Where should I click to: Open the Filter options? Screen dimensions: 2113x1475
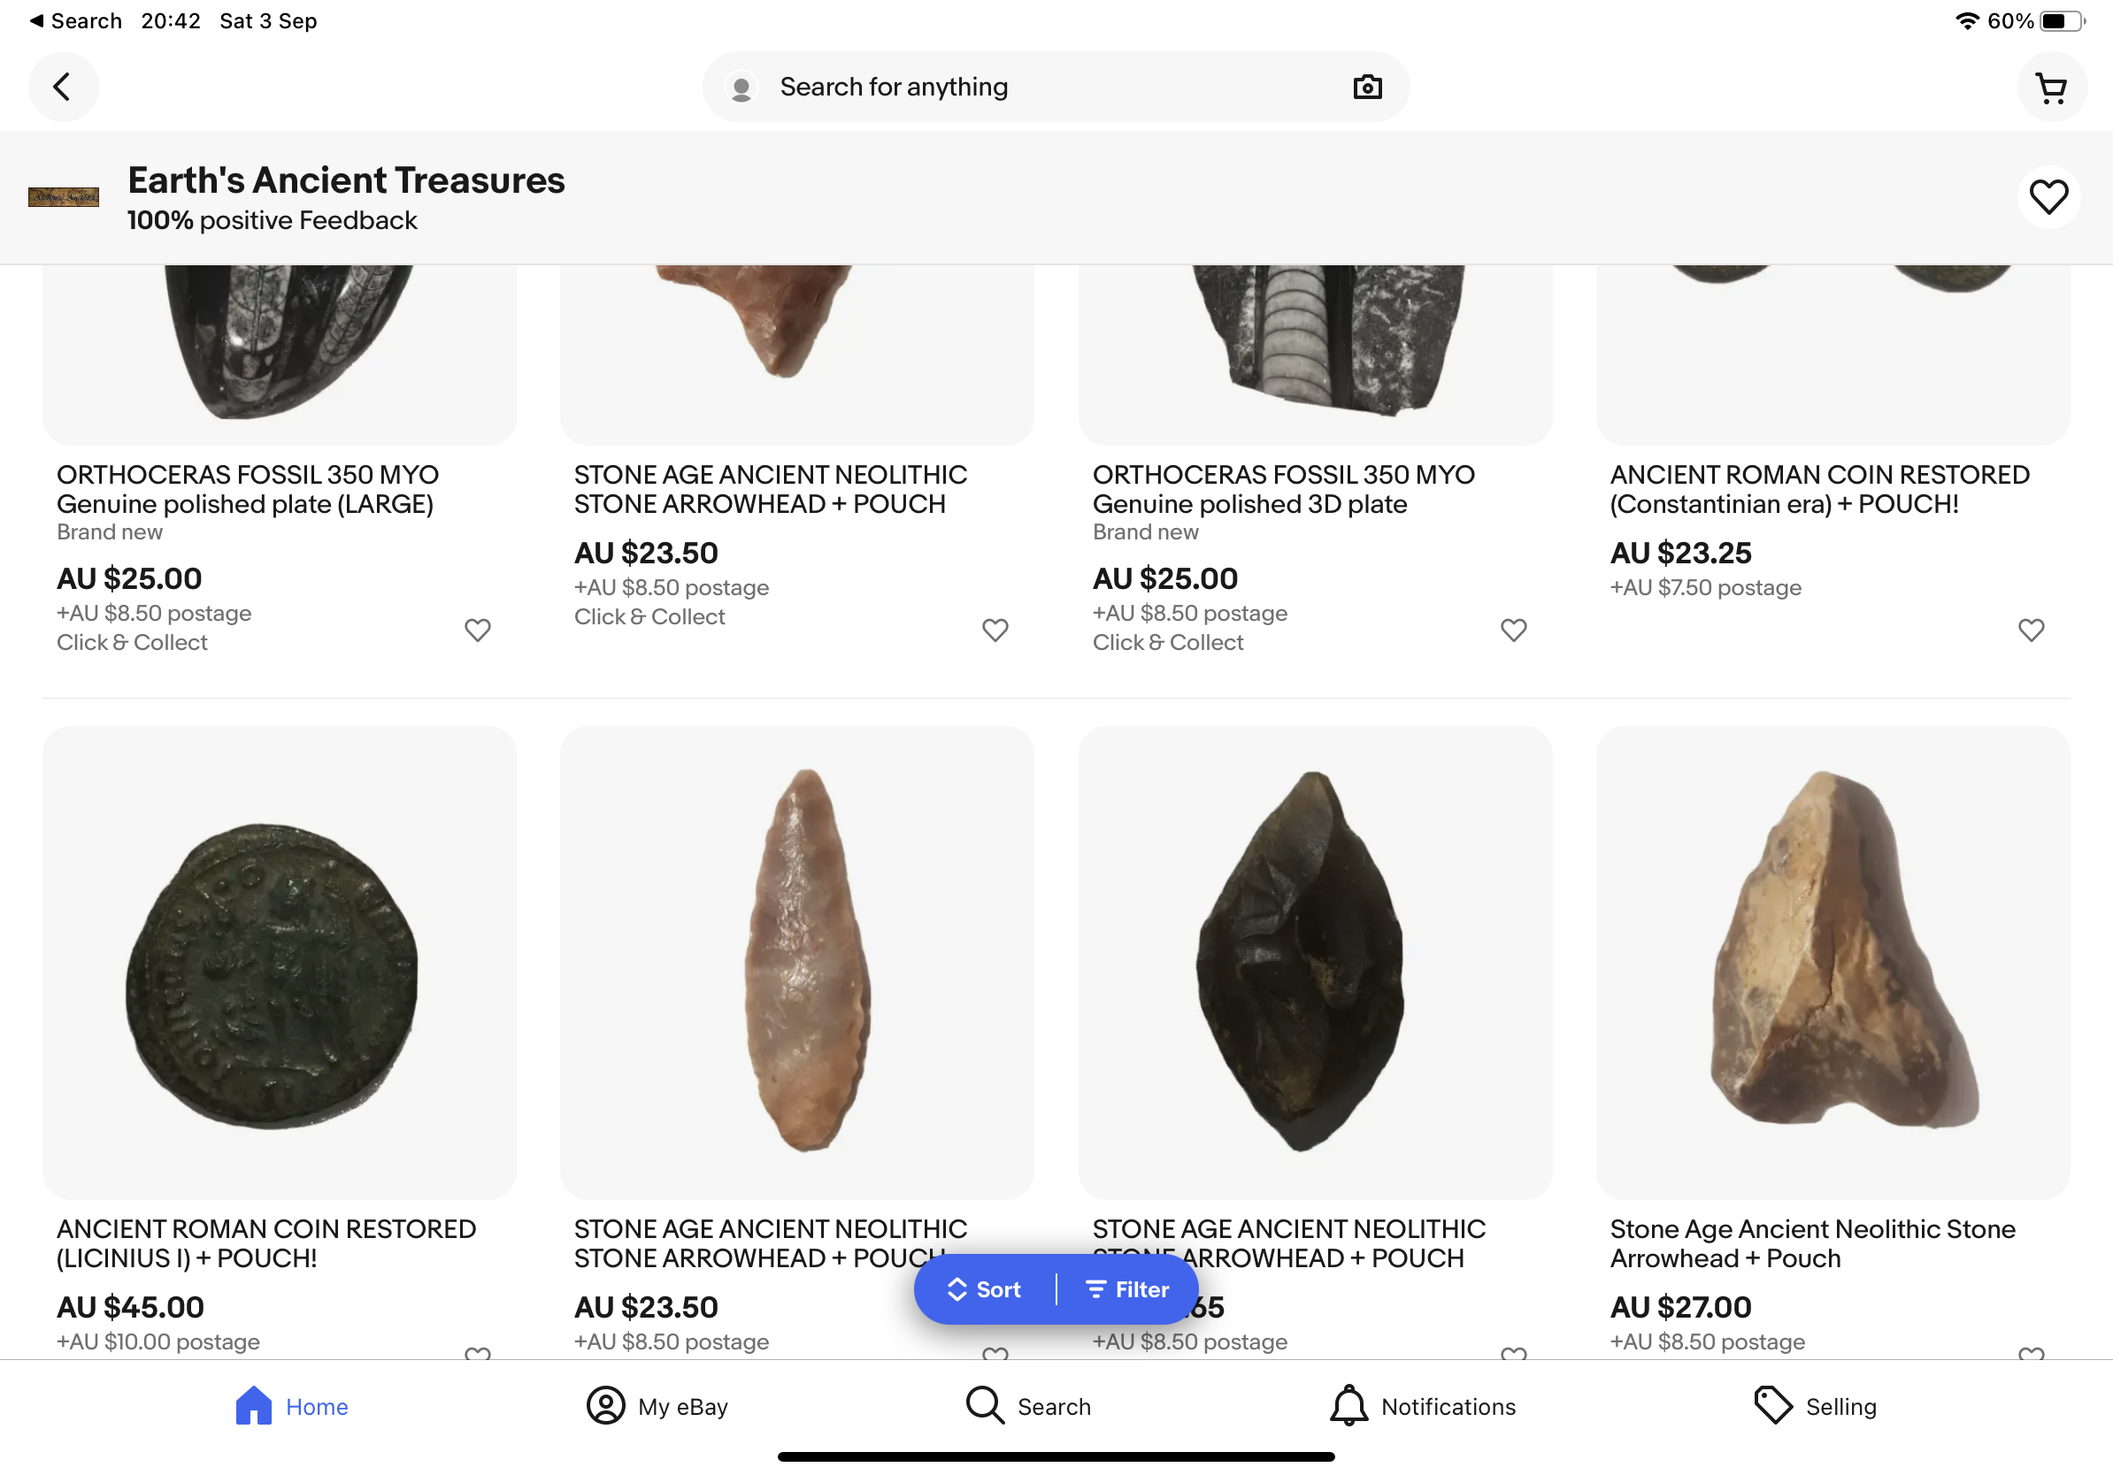click(x=1127, y=1289)
